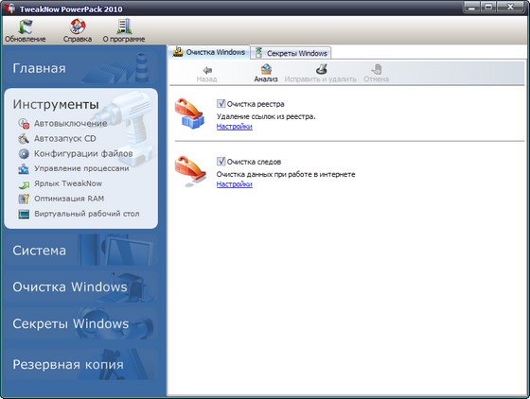Image resolution: width=530 pixels, height=399 pixels.
Task: Open the О программе about icon
Action: (x=124, y=26)
